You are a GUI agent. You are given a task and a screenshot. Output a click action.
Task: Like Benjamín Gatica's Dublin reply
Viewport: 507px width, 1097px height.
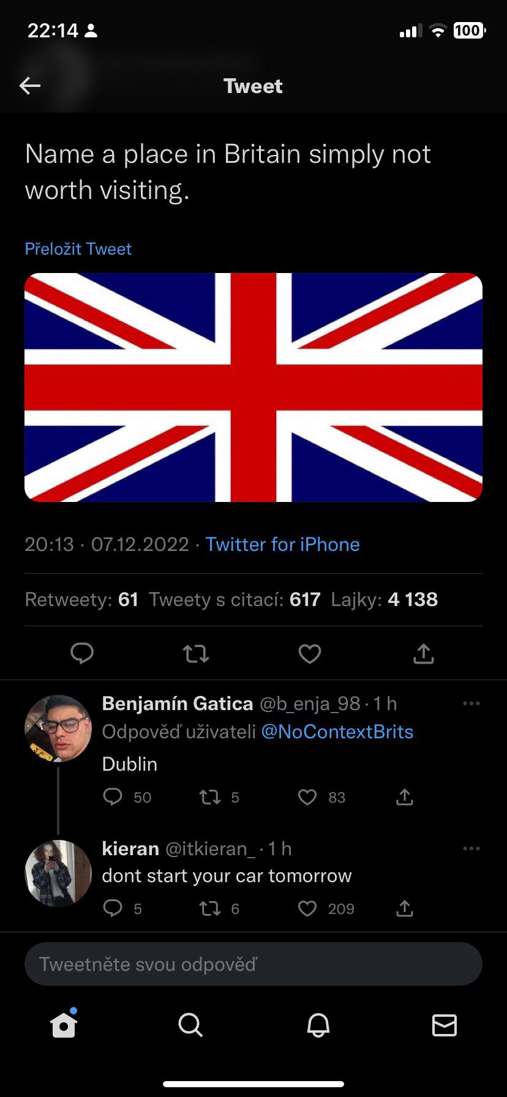(x=307, y=797)
